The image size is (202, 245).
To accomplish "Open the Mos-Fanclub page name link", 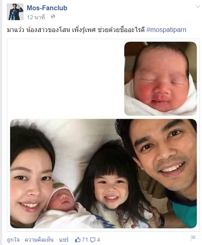I will (47, 8).
